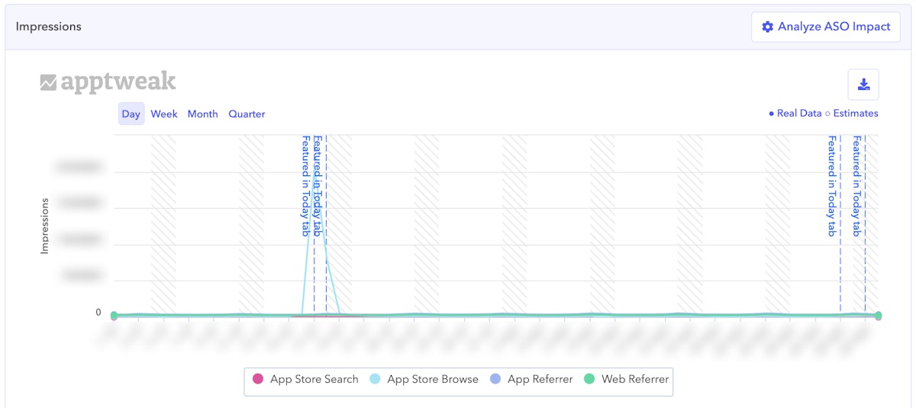Switch chart to Month granularity
The width and height of the screenshot is (916, 408).
coord(202,114)
